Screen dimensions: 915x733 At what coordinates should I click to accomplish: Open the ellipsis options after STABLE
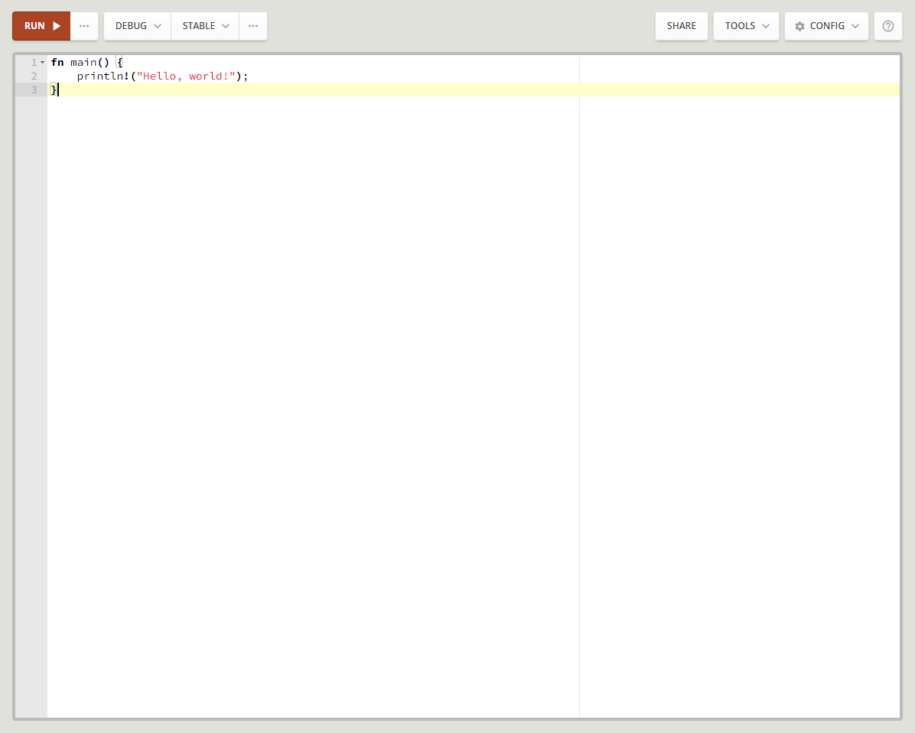pyautogui.click(x=253, y=26)
